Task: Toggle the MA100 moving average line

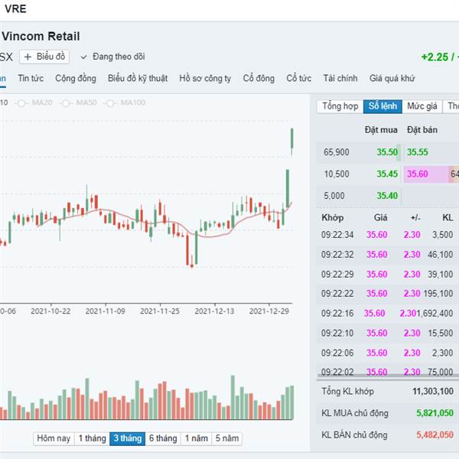Action: (125, 103)
